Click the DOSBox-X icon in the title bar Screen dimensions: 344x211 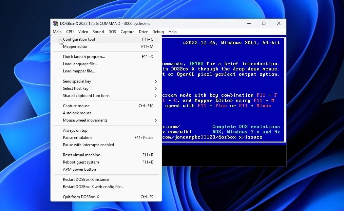[x=56, y=23]
